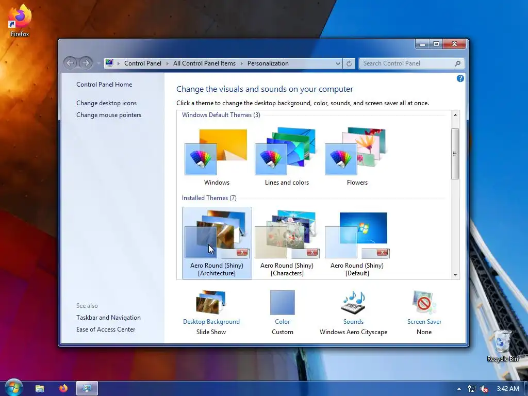The height and width of the screenshot is (396, 528).
Task: Click the Desktop Background link text
Action: (211, 322)
